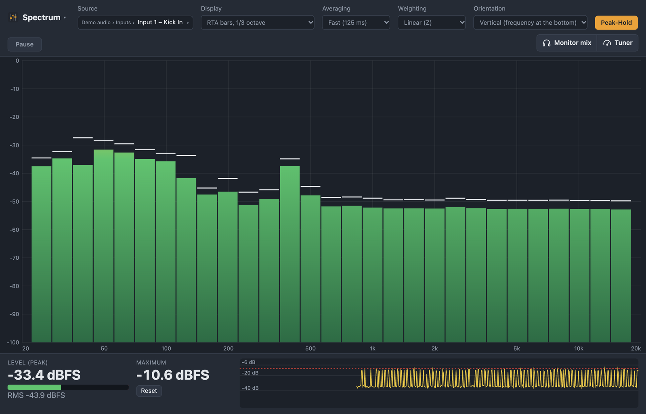Screen dimensions: 646x414
Task: Click the Tuner gauge icon
Action: 607,43
